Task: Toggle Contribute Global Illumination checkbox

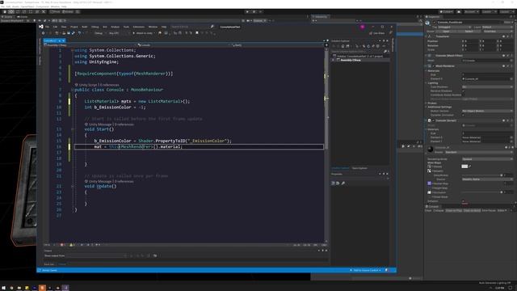Action: pos(463,95)
